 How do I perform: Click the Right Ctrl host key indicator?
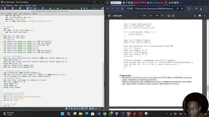pyautogui.click(x=97, y=109)
